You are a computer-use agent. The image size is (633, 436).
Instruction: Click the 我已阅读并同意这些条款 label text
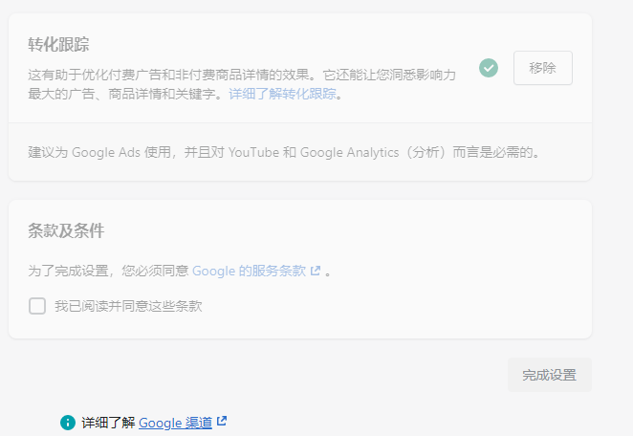tap(128, 306)
